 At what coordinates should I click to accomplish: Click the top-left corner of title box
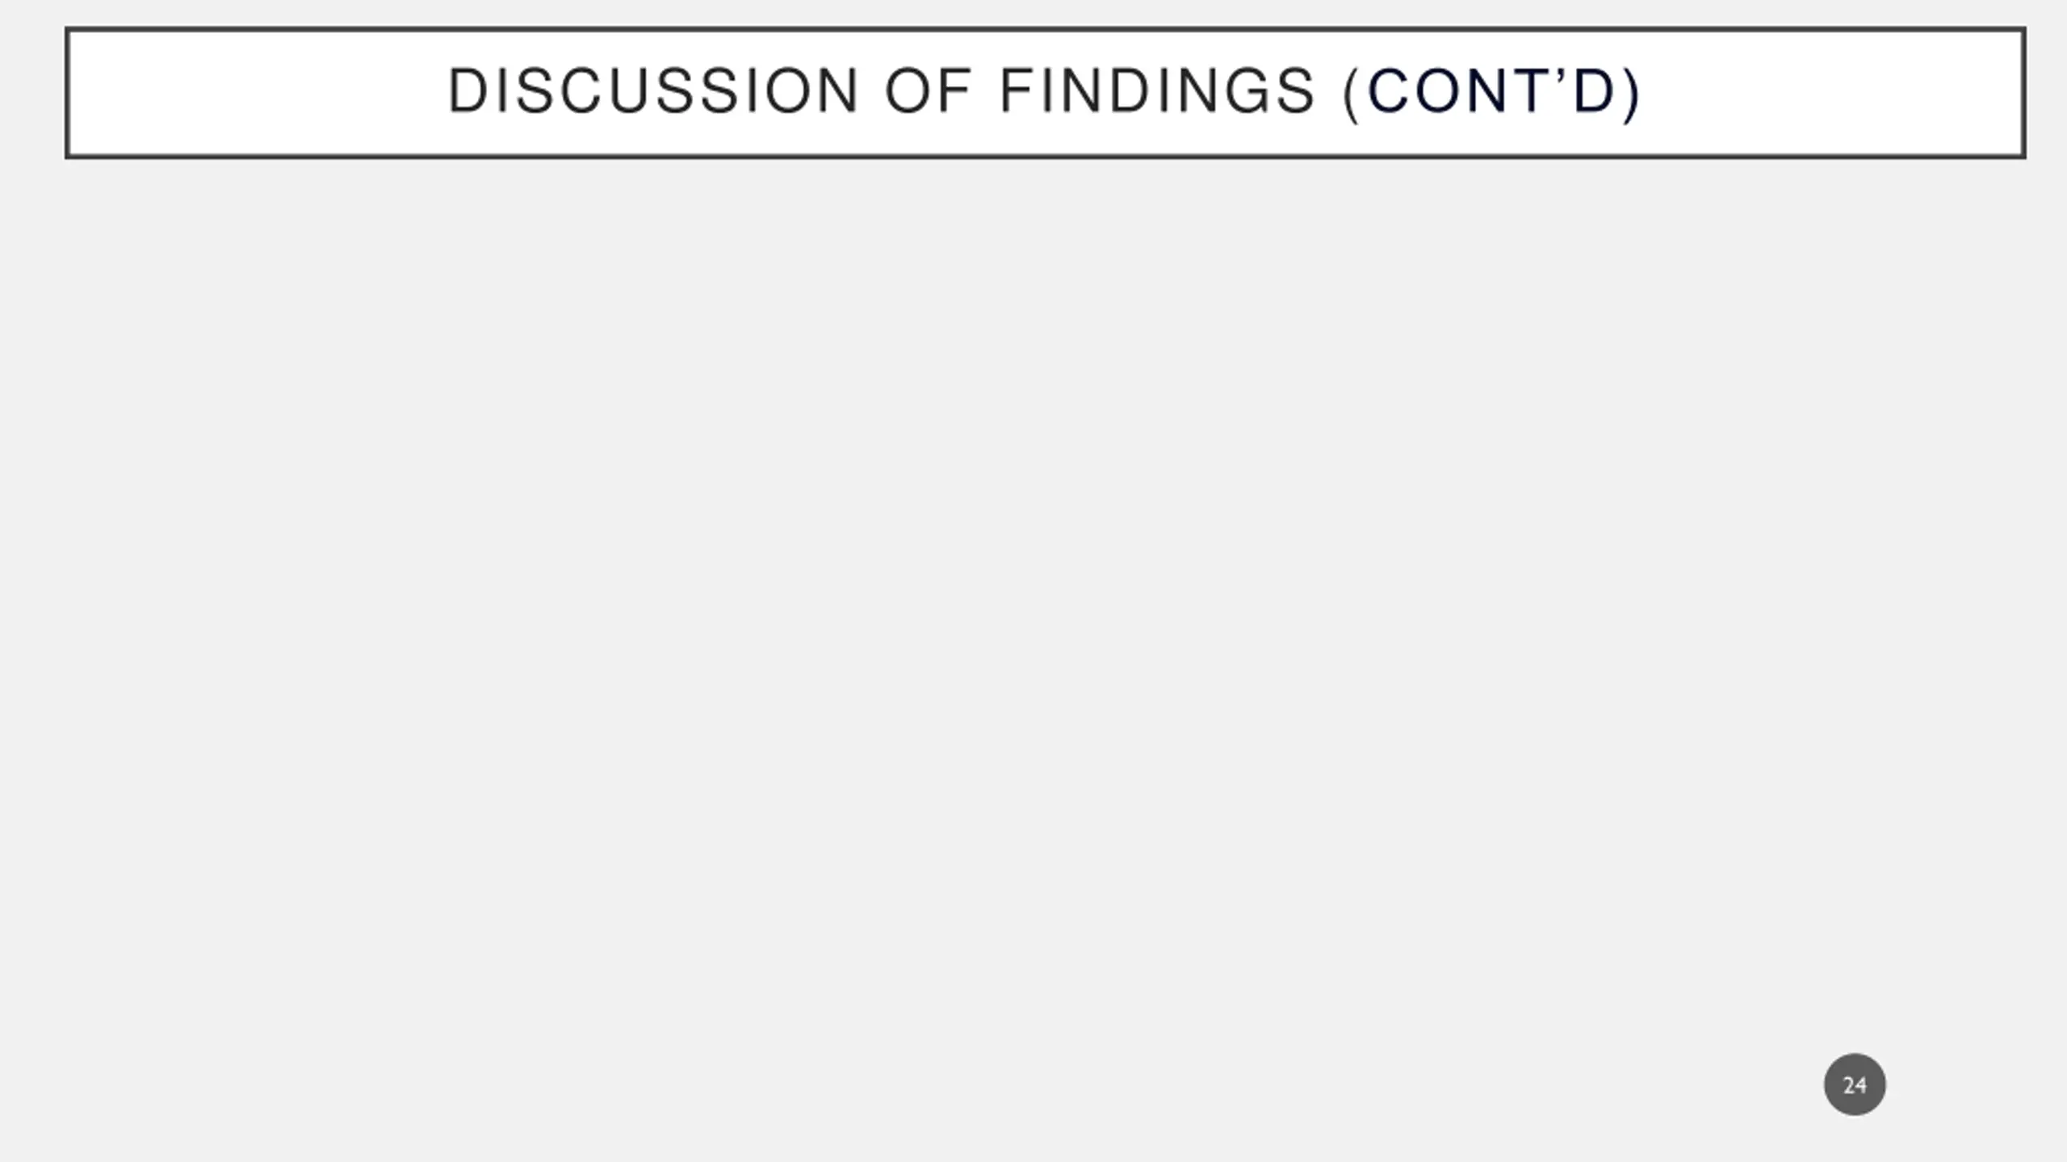pos(68,30)
